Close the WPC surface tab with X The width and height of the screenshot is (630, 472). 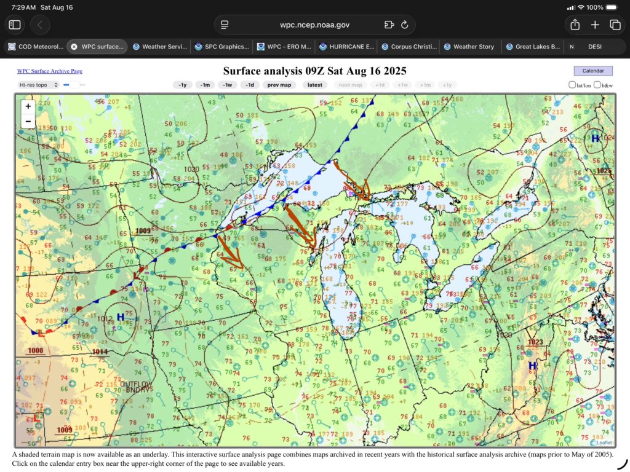(x=74, y=46)
